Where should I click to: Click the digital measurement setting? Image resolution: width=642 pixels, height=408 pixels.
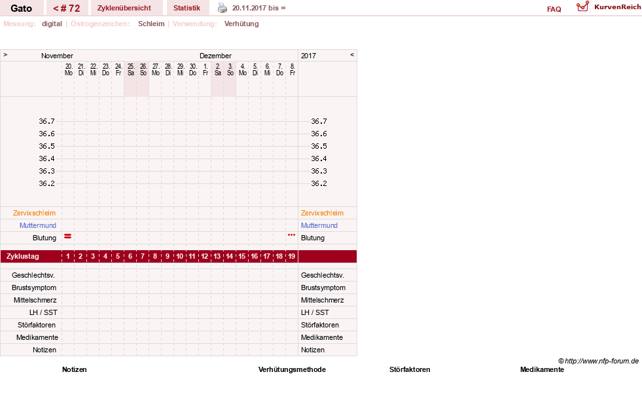52,24
